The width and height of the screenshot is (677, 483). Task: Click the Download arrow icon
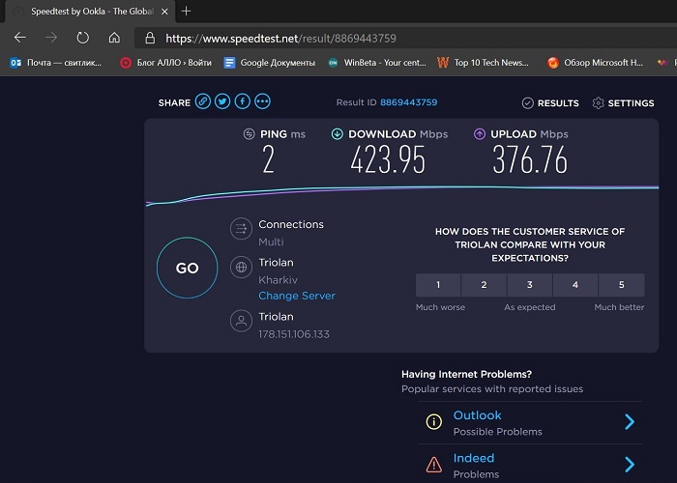[x=338, y=134]
